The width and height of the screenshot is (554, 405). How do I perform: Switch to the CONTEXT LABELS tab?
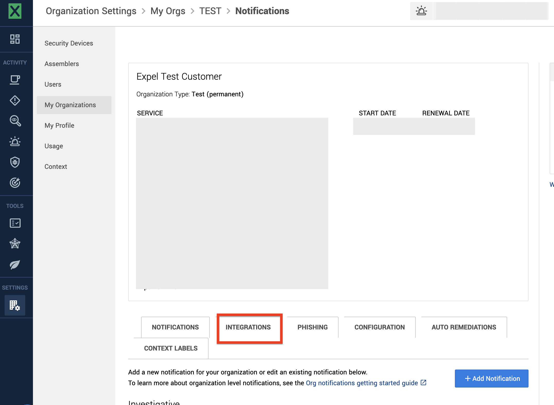[171, 348]
